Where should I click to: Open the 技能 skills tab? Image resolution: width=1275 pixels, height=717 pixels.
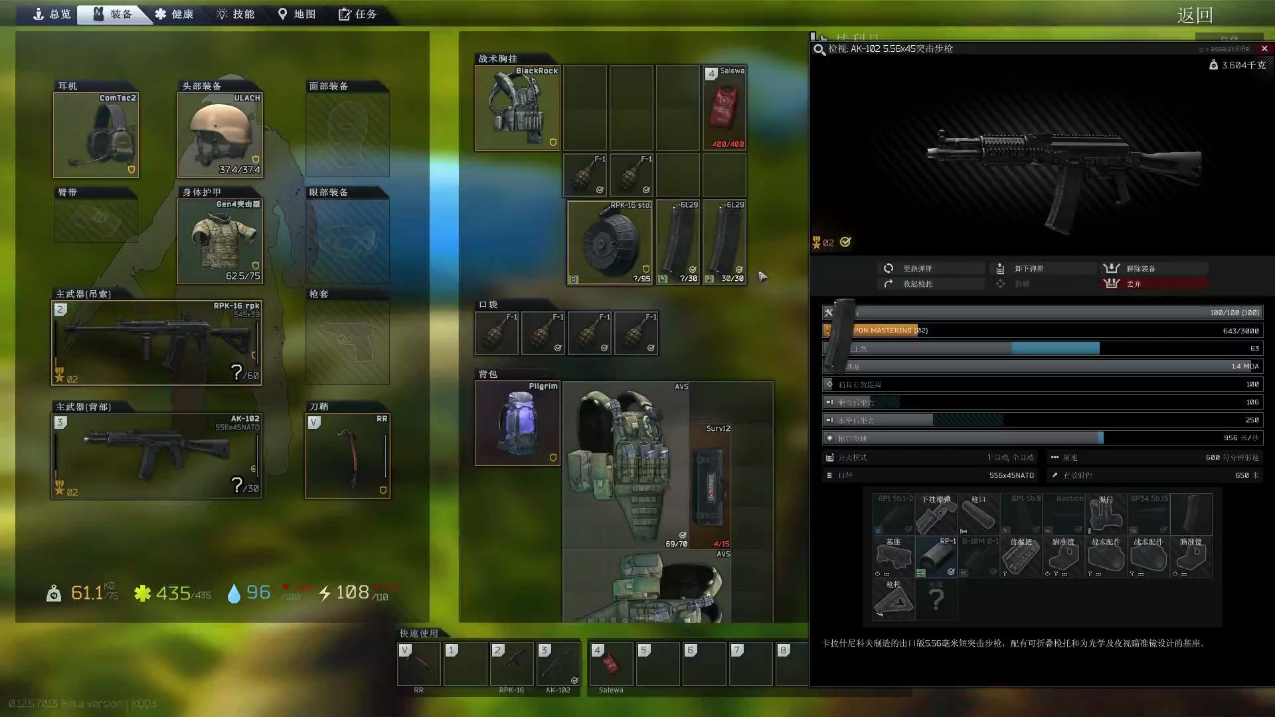[236, 14]
